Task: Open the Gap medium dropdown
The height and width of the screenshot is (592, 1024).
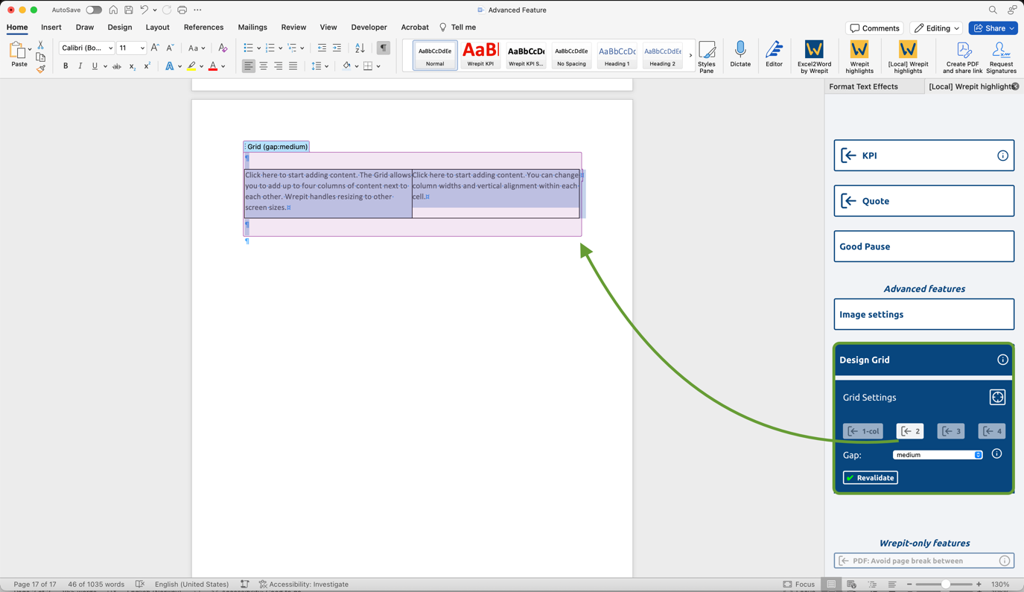Action: 938,455
